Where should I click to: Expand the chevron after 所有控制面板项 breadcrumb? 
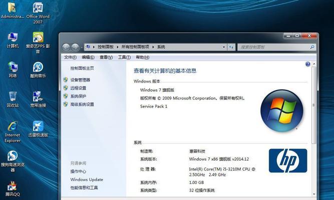(x=153, y=47)
